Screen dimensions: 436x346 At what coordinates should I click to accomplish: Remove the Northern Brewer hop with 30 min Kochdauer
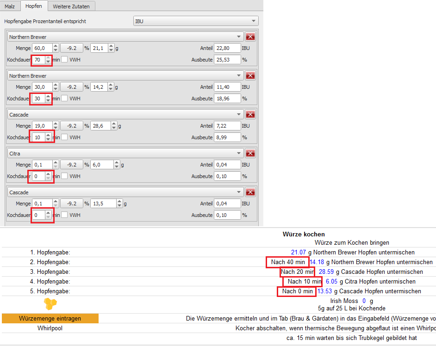click(x=250, y=76)
